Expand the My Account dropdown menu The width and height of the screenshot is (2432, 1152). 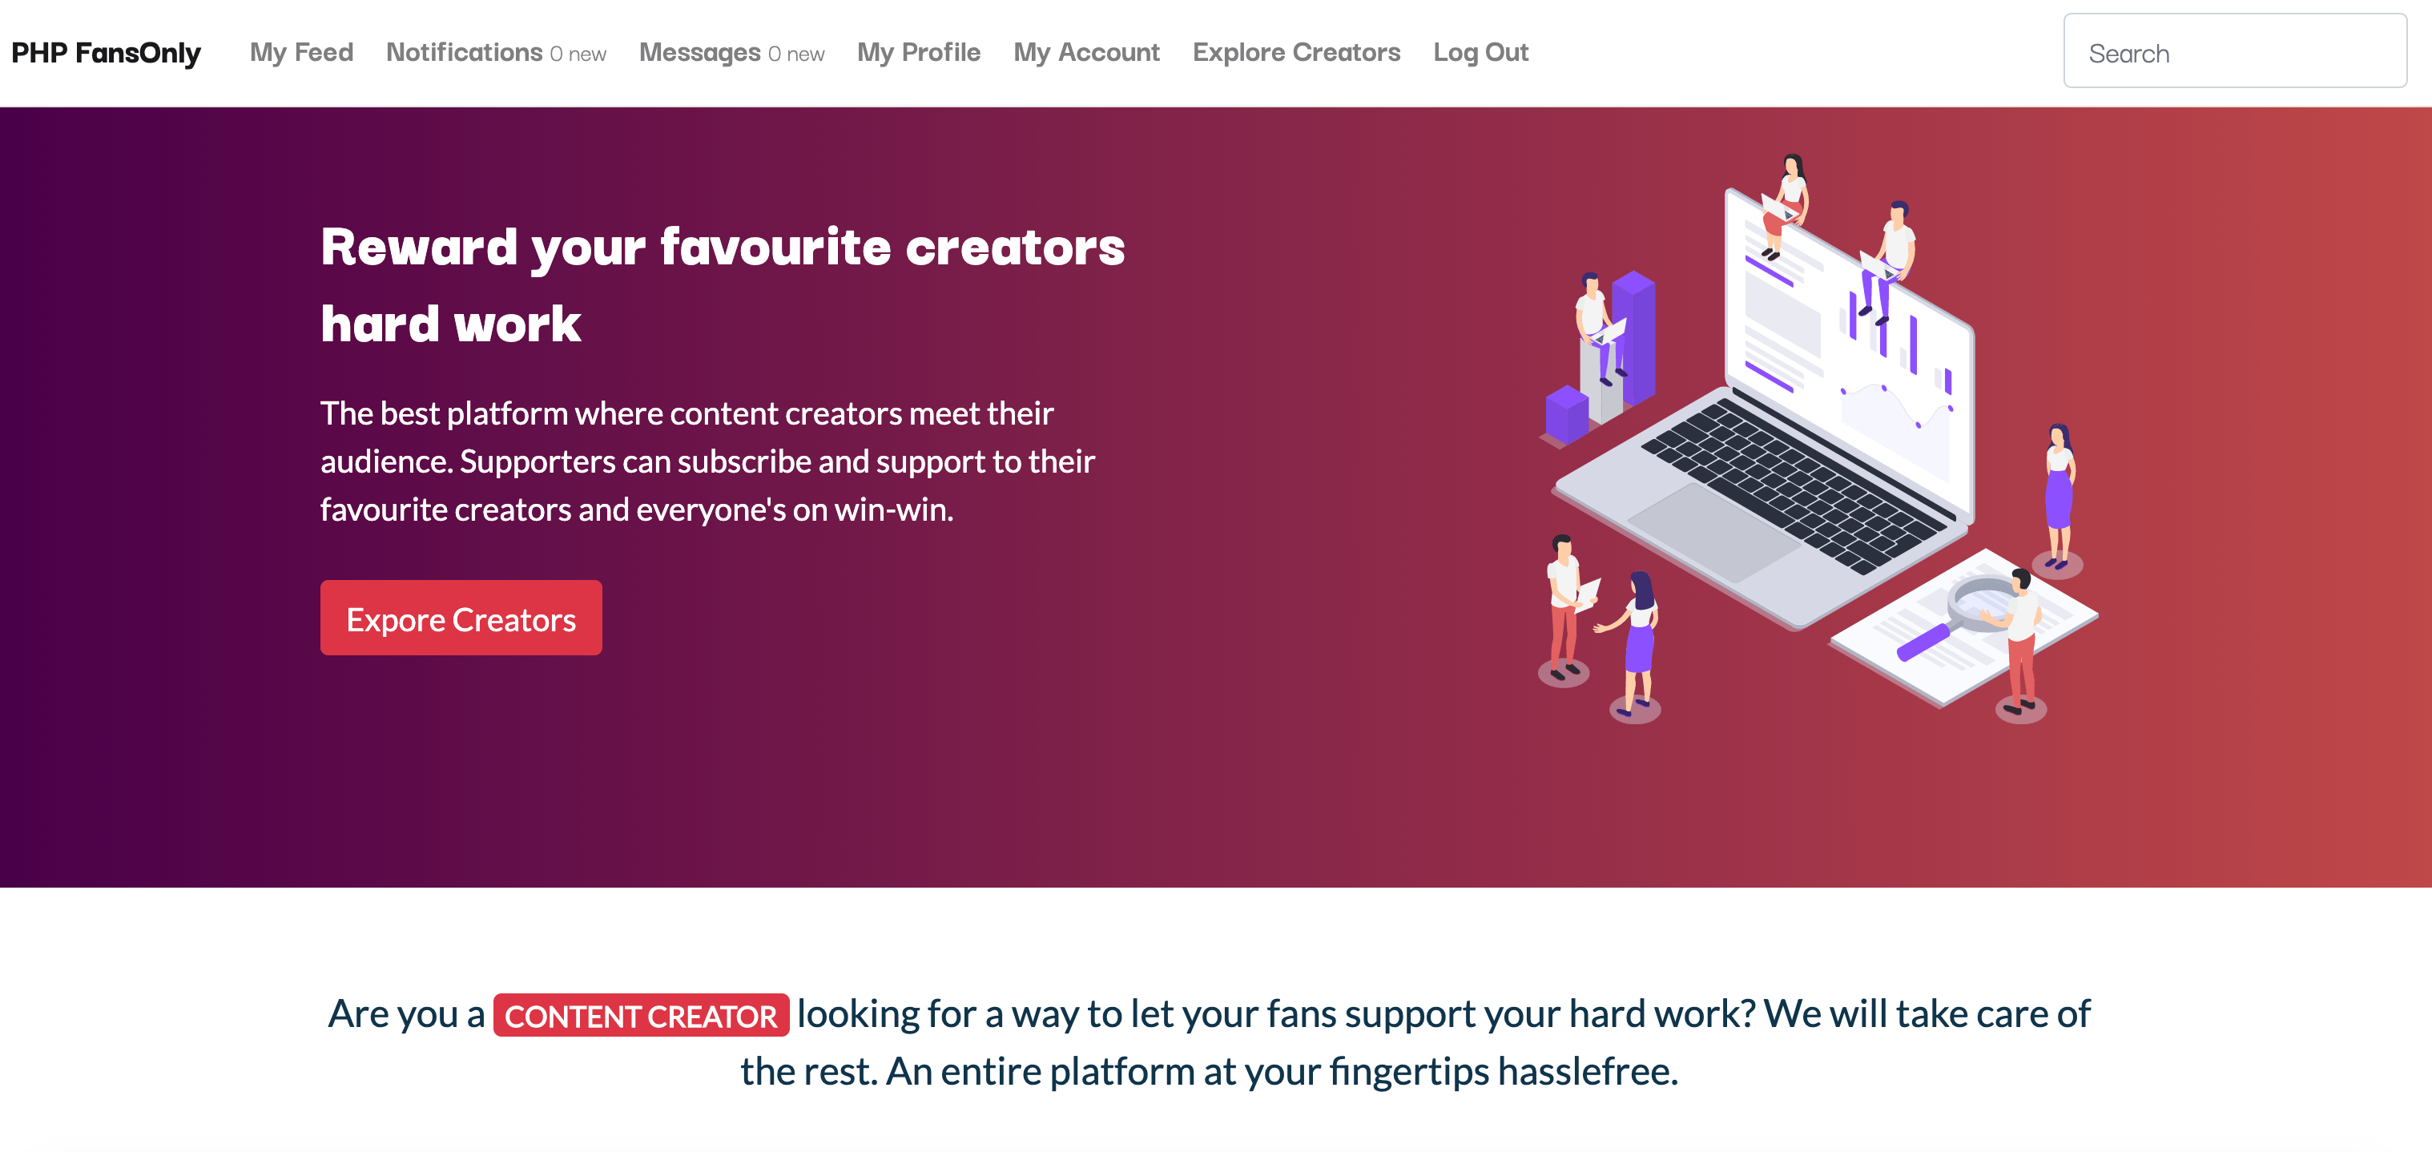tap(1087, 51)
